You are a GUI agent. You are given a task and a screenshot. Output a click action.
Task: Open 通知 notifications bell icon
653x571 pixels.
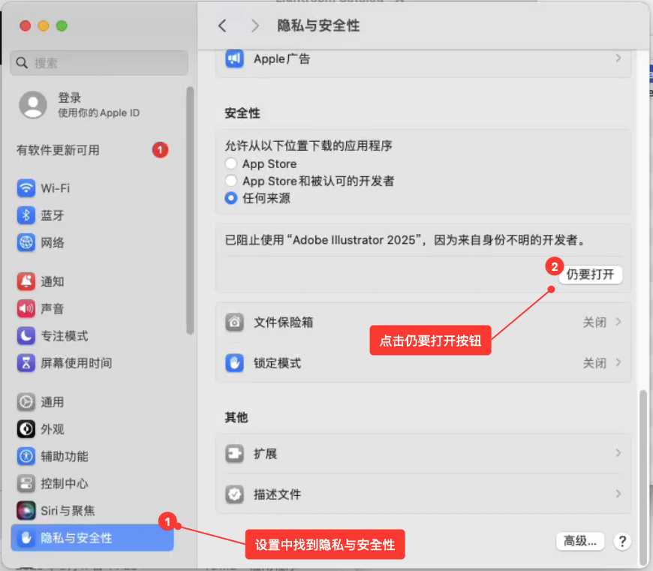point(26,282)
